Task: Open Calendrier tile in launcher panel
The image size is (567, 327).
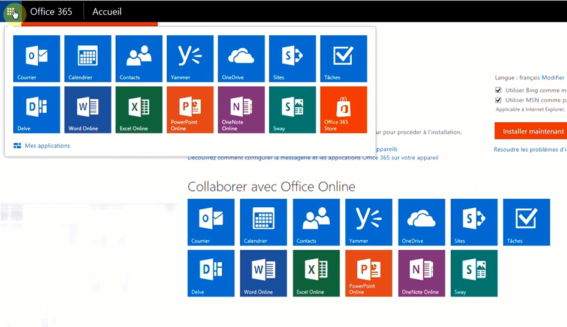Action: pyautogui.click(x=88, y=59)
